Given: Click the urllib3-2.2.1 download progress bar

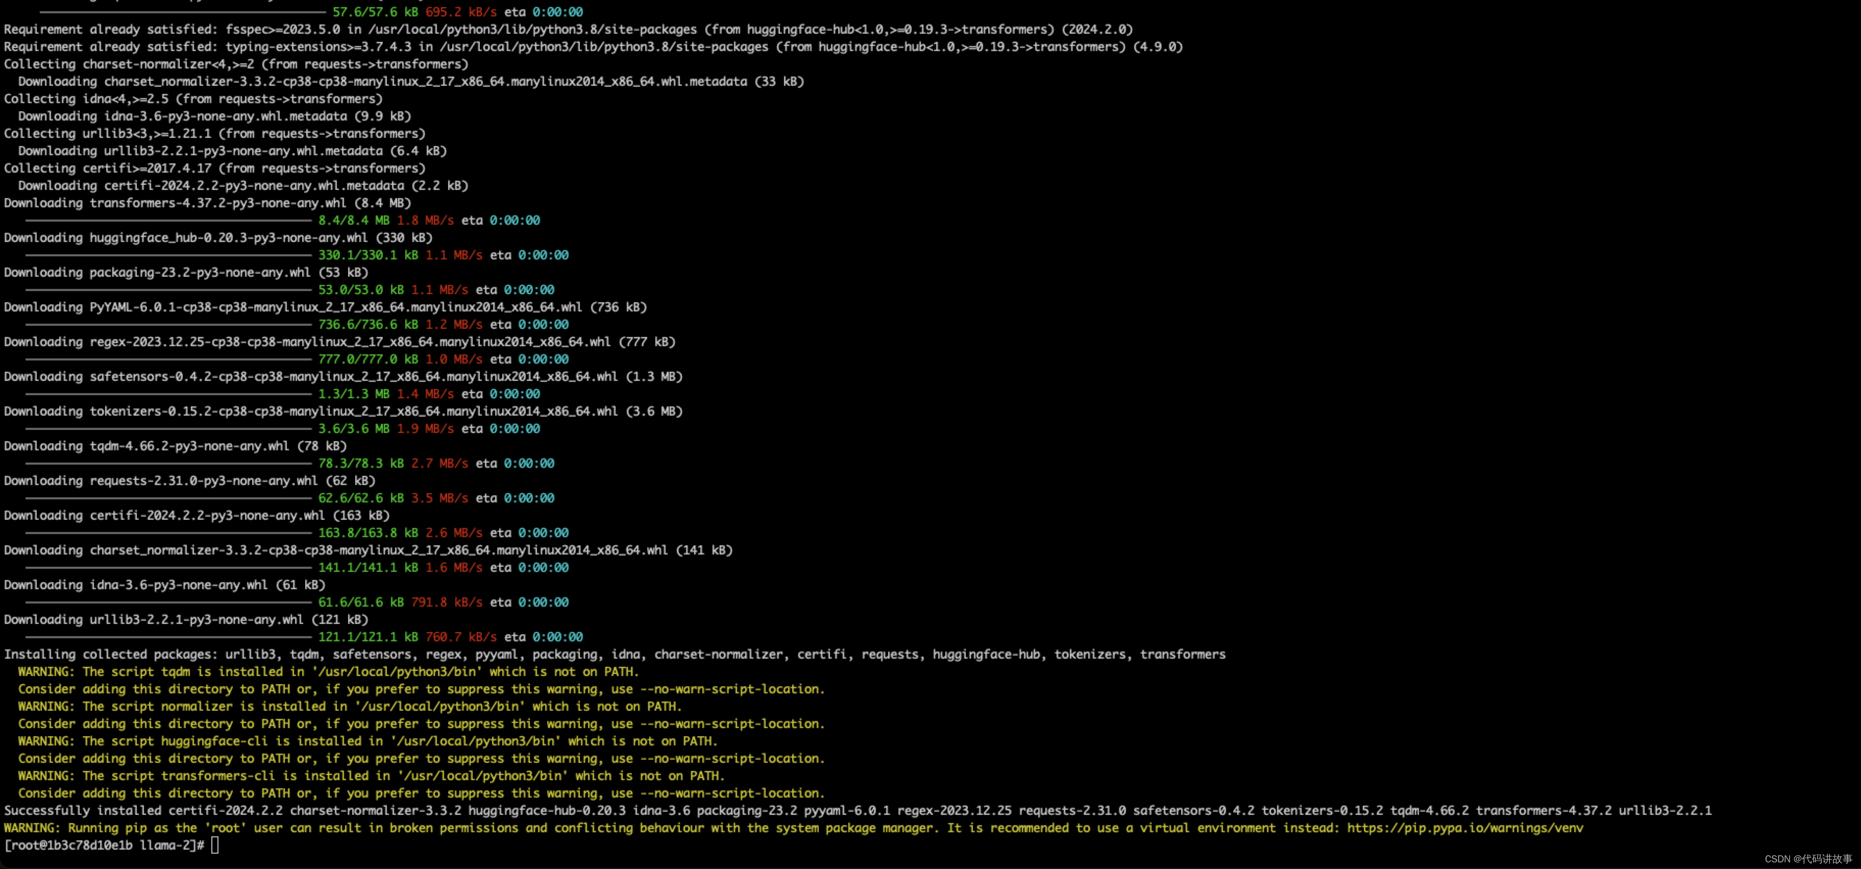Looking at the screenshot, I should (168, 637).
